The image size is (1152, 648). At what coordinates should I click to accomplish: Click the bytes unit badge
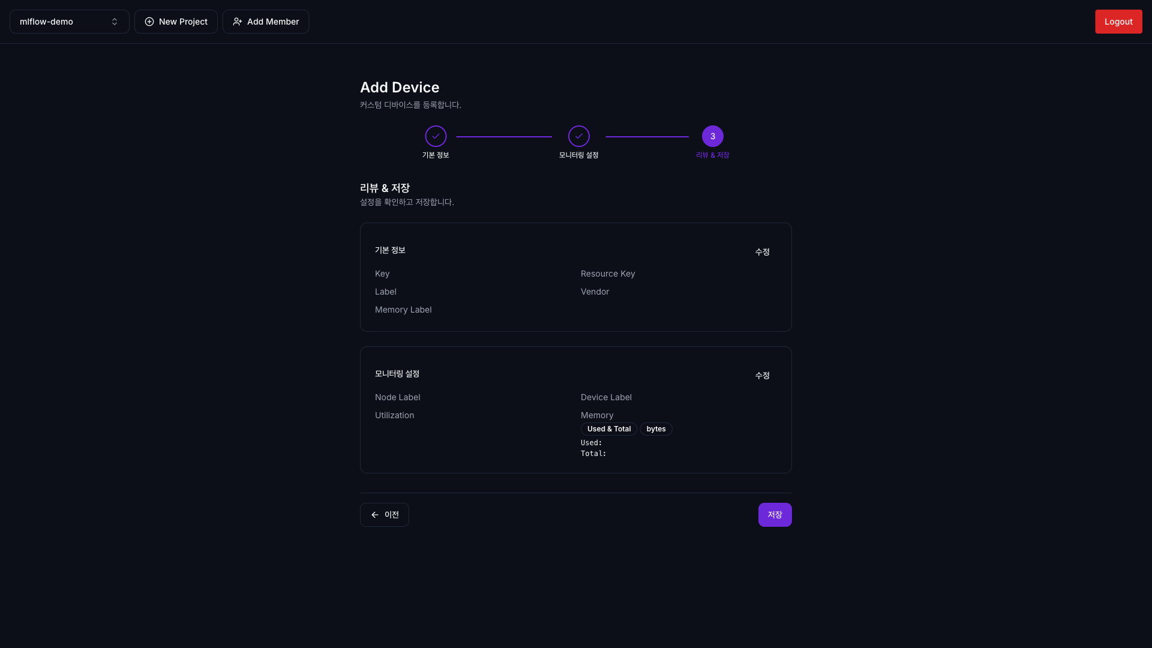pyautogui.click(x=656, y=429)
